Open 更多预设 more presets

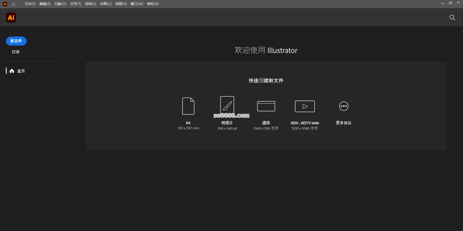click(x=343, y=106)
